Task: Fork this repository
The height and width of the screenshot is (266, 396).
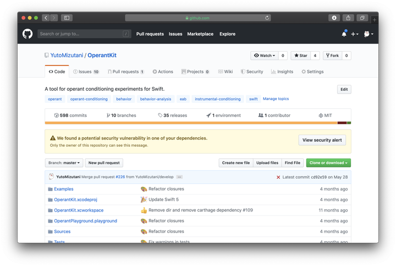Action: point(332,56)
